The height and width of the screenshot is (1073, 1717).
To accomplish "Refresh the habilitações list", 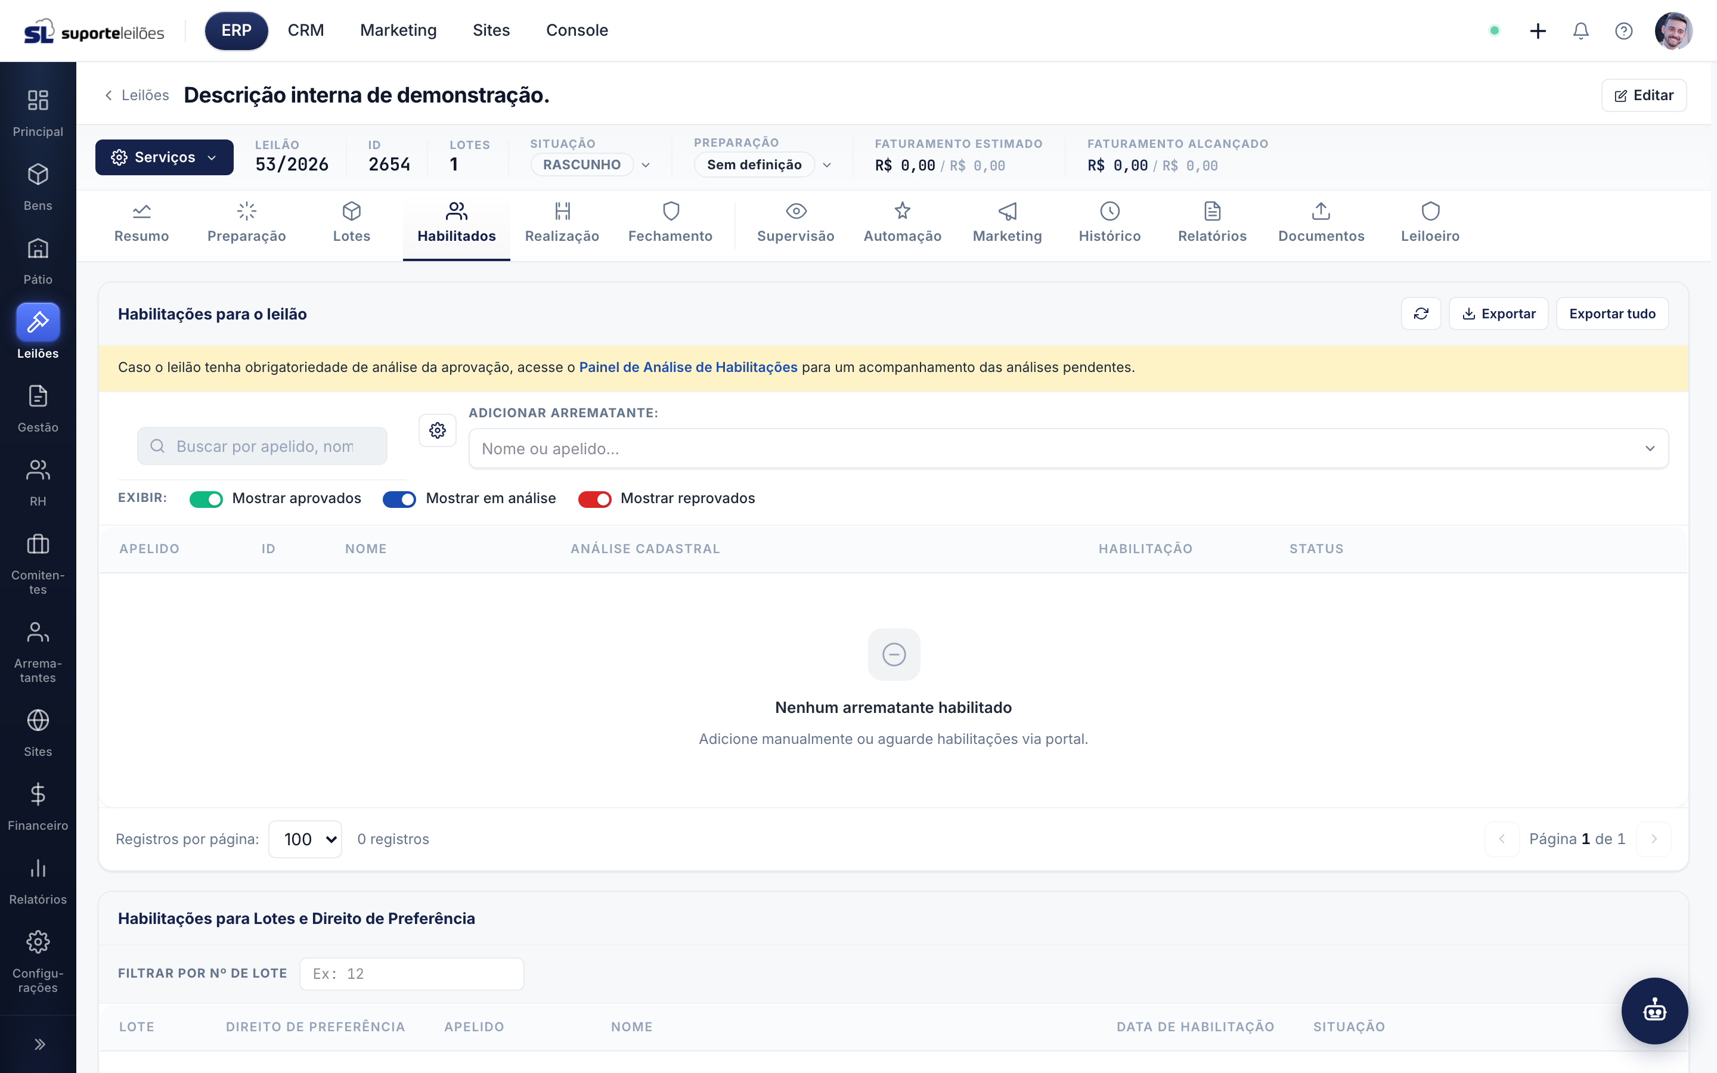I will [1421, 314].
